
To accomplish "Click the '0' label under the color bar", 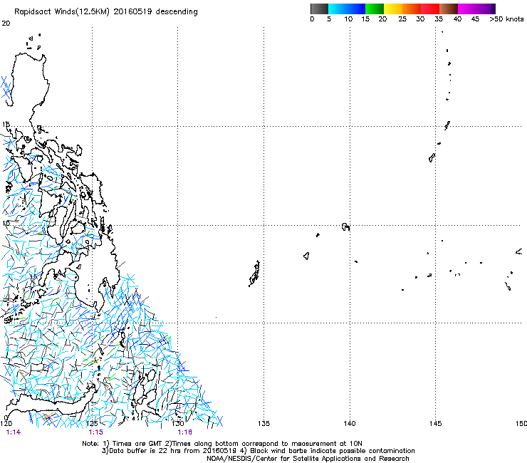I will [312, 19].
